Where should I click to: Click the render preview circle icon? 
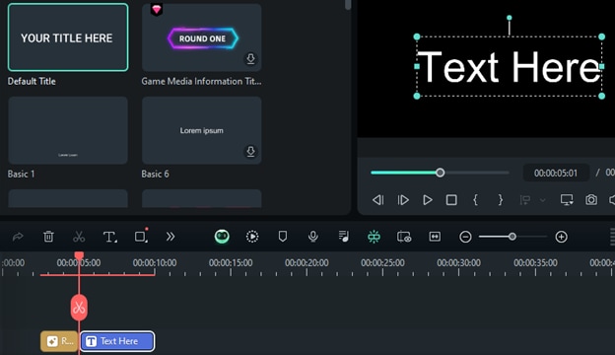tap(252, 237)
